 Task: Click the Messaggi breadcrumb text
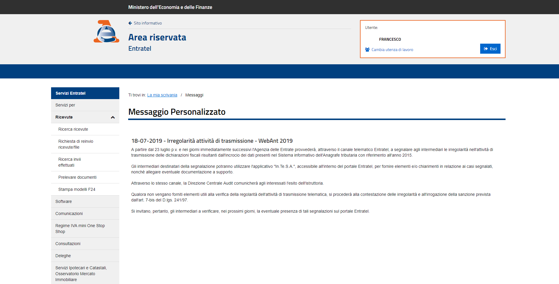pyautogui.click(x=194, y=95)
